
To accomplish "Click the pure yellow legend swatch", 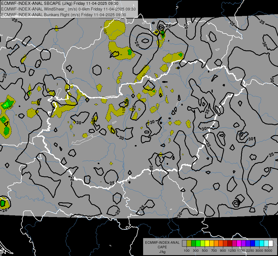I will pyautogui.click(x=207, y=243).
